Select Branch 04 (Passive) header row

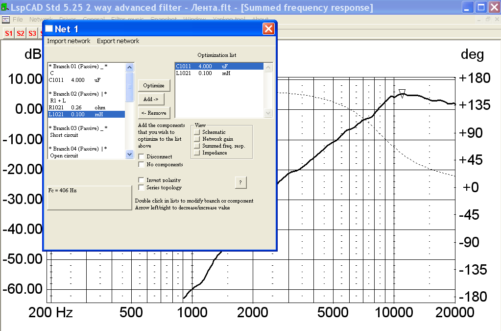coord(86,149)
